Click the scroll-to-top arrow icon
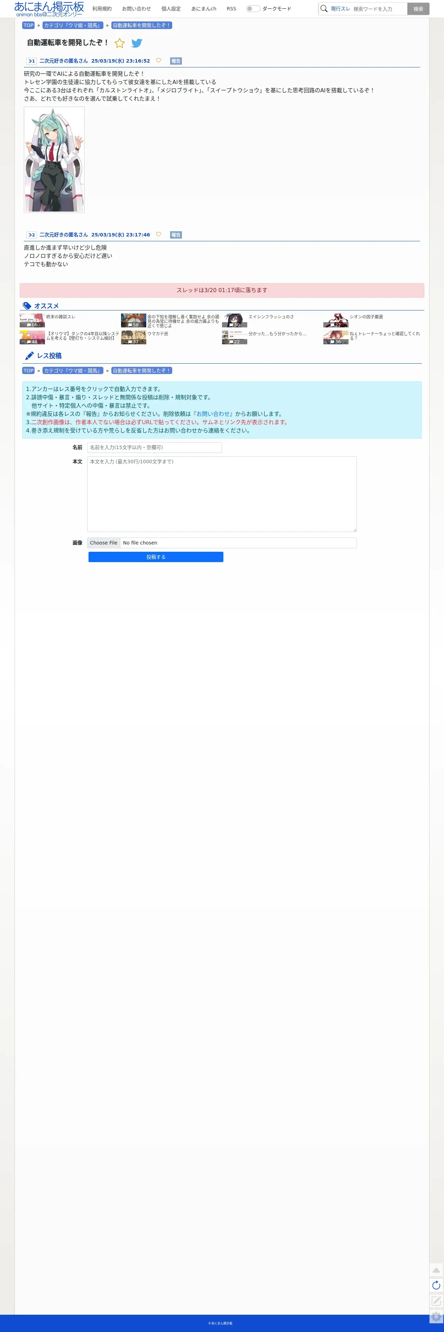The height and width of the screenshot is (1332, 444). pyautogui.click(x=436, y=1270)
